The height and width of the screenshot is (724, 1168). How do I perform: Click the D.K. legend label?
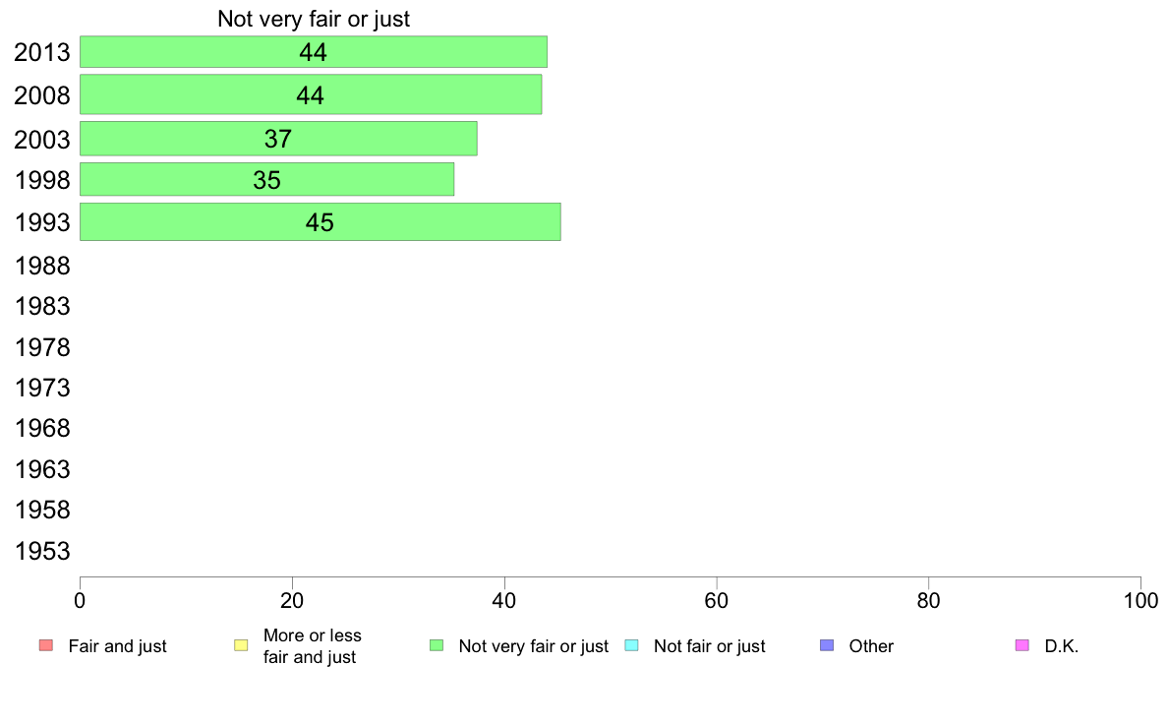1062,645
